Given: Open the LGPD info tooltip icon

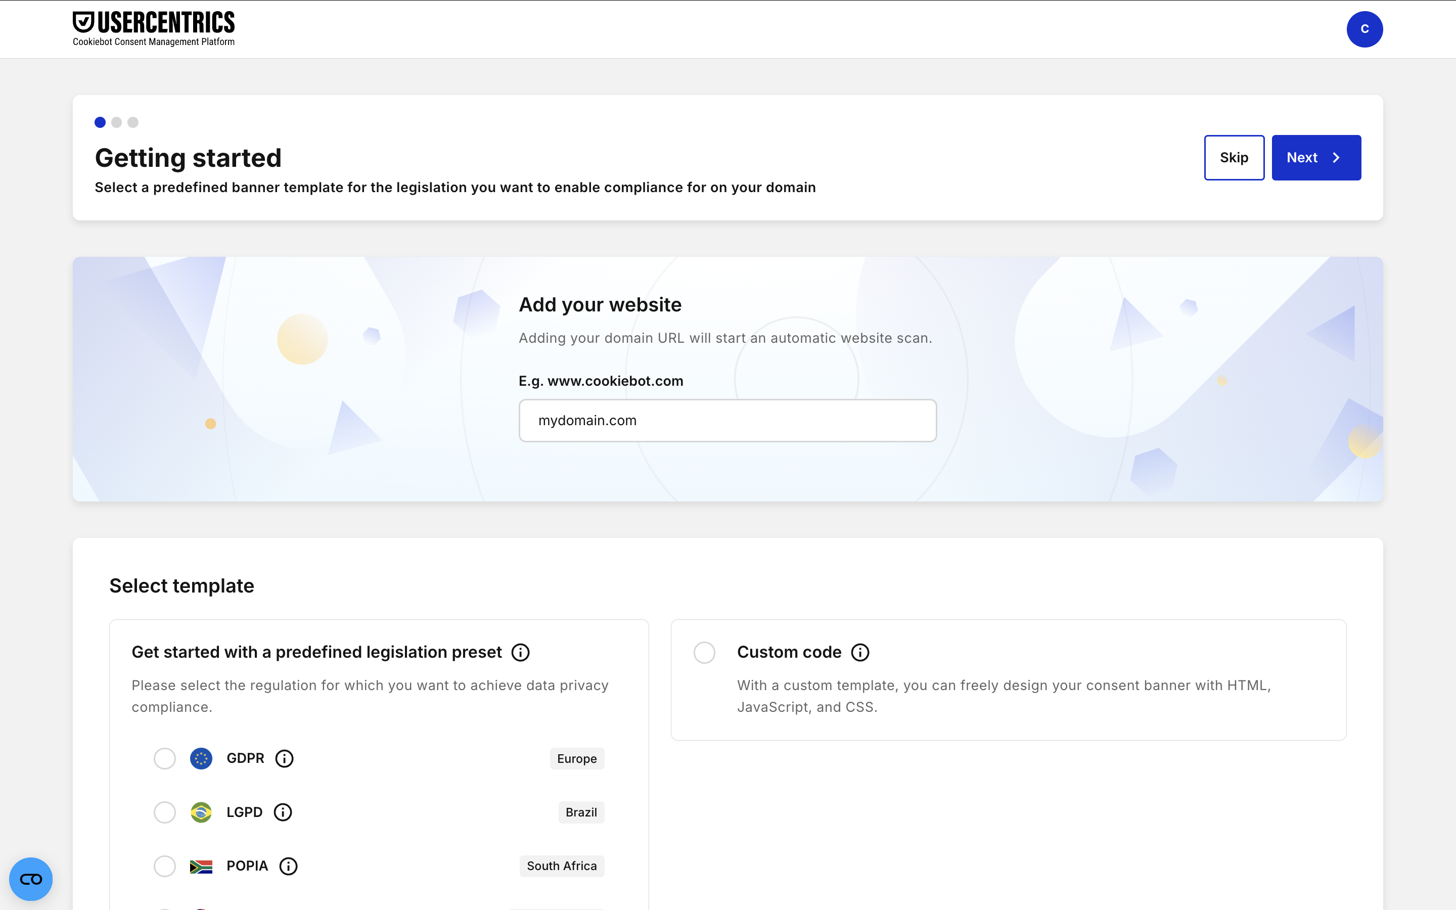Looking at the screenshot, I should [283, 812].
